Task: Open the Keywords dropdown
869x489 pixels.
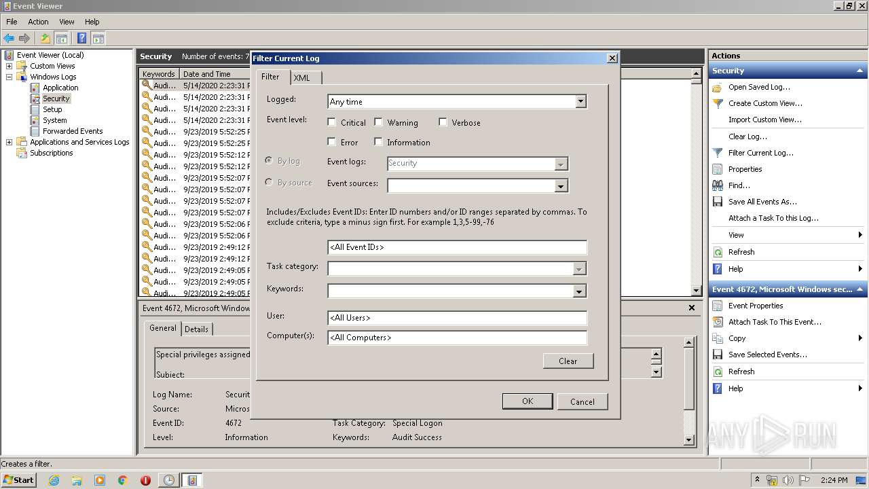Action: pyautogui.click(x=579, y=291)
